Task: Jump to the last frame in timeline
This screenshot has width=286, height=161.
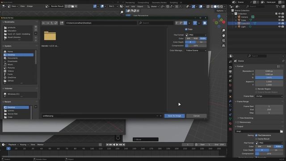Action: click(124, 144)
